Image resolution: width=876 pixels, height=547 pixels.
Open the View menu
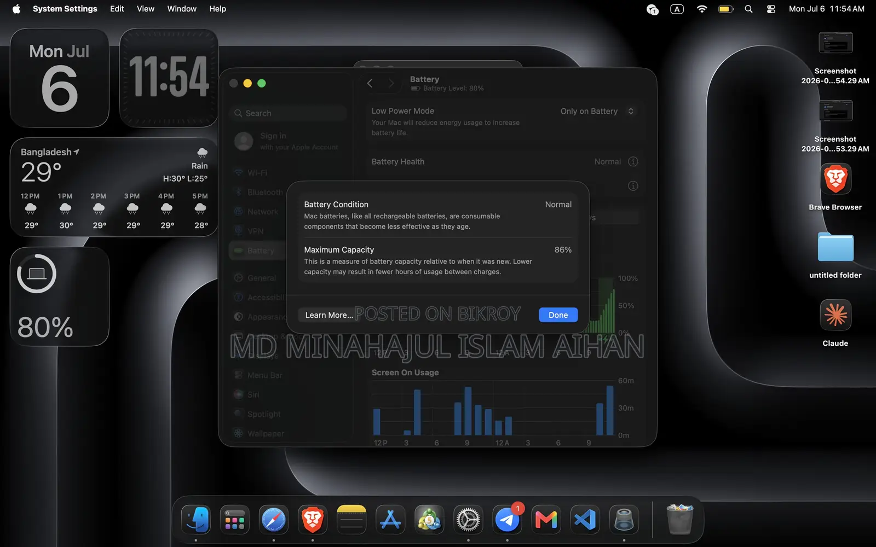click(146, 9)
